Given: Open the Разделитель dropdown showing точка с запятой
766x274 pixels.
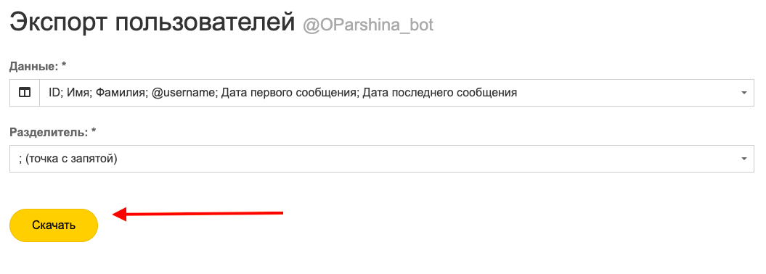Looking at the screenshot, I should tap(382, 159).
